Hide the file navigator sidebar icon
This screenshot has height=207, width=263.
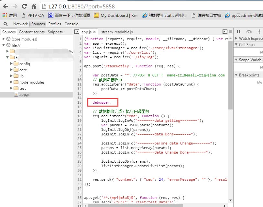click(77, 32)
